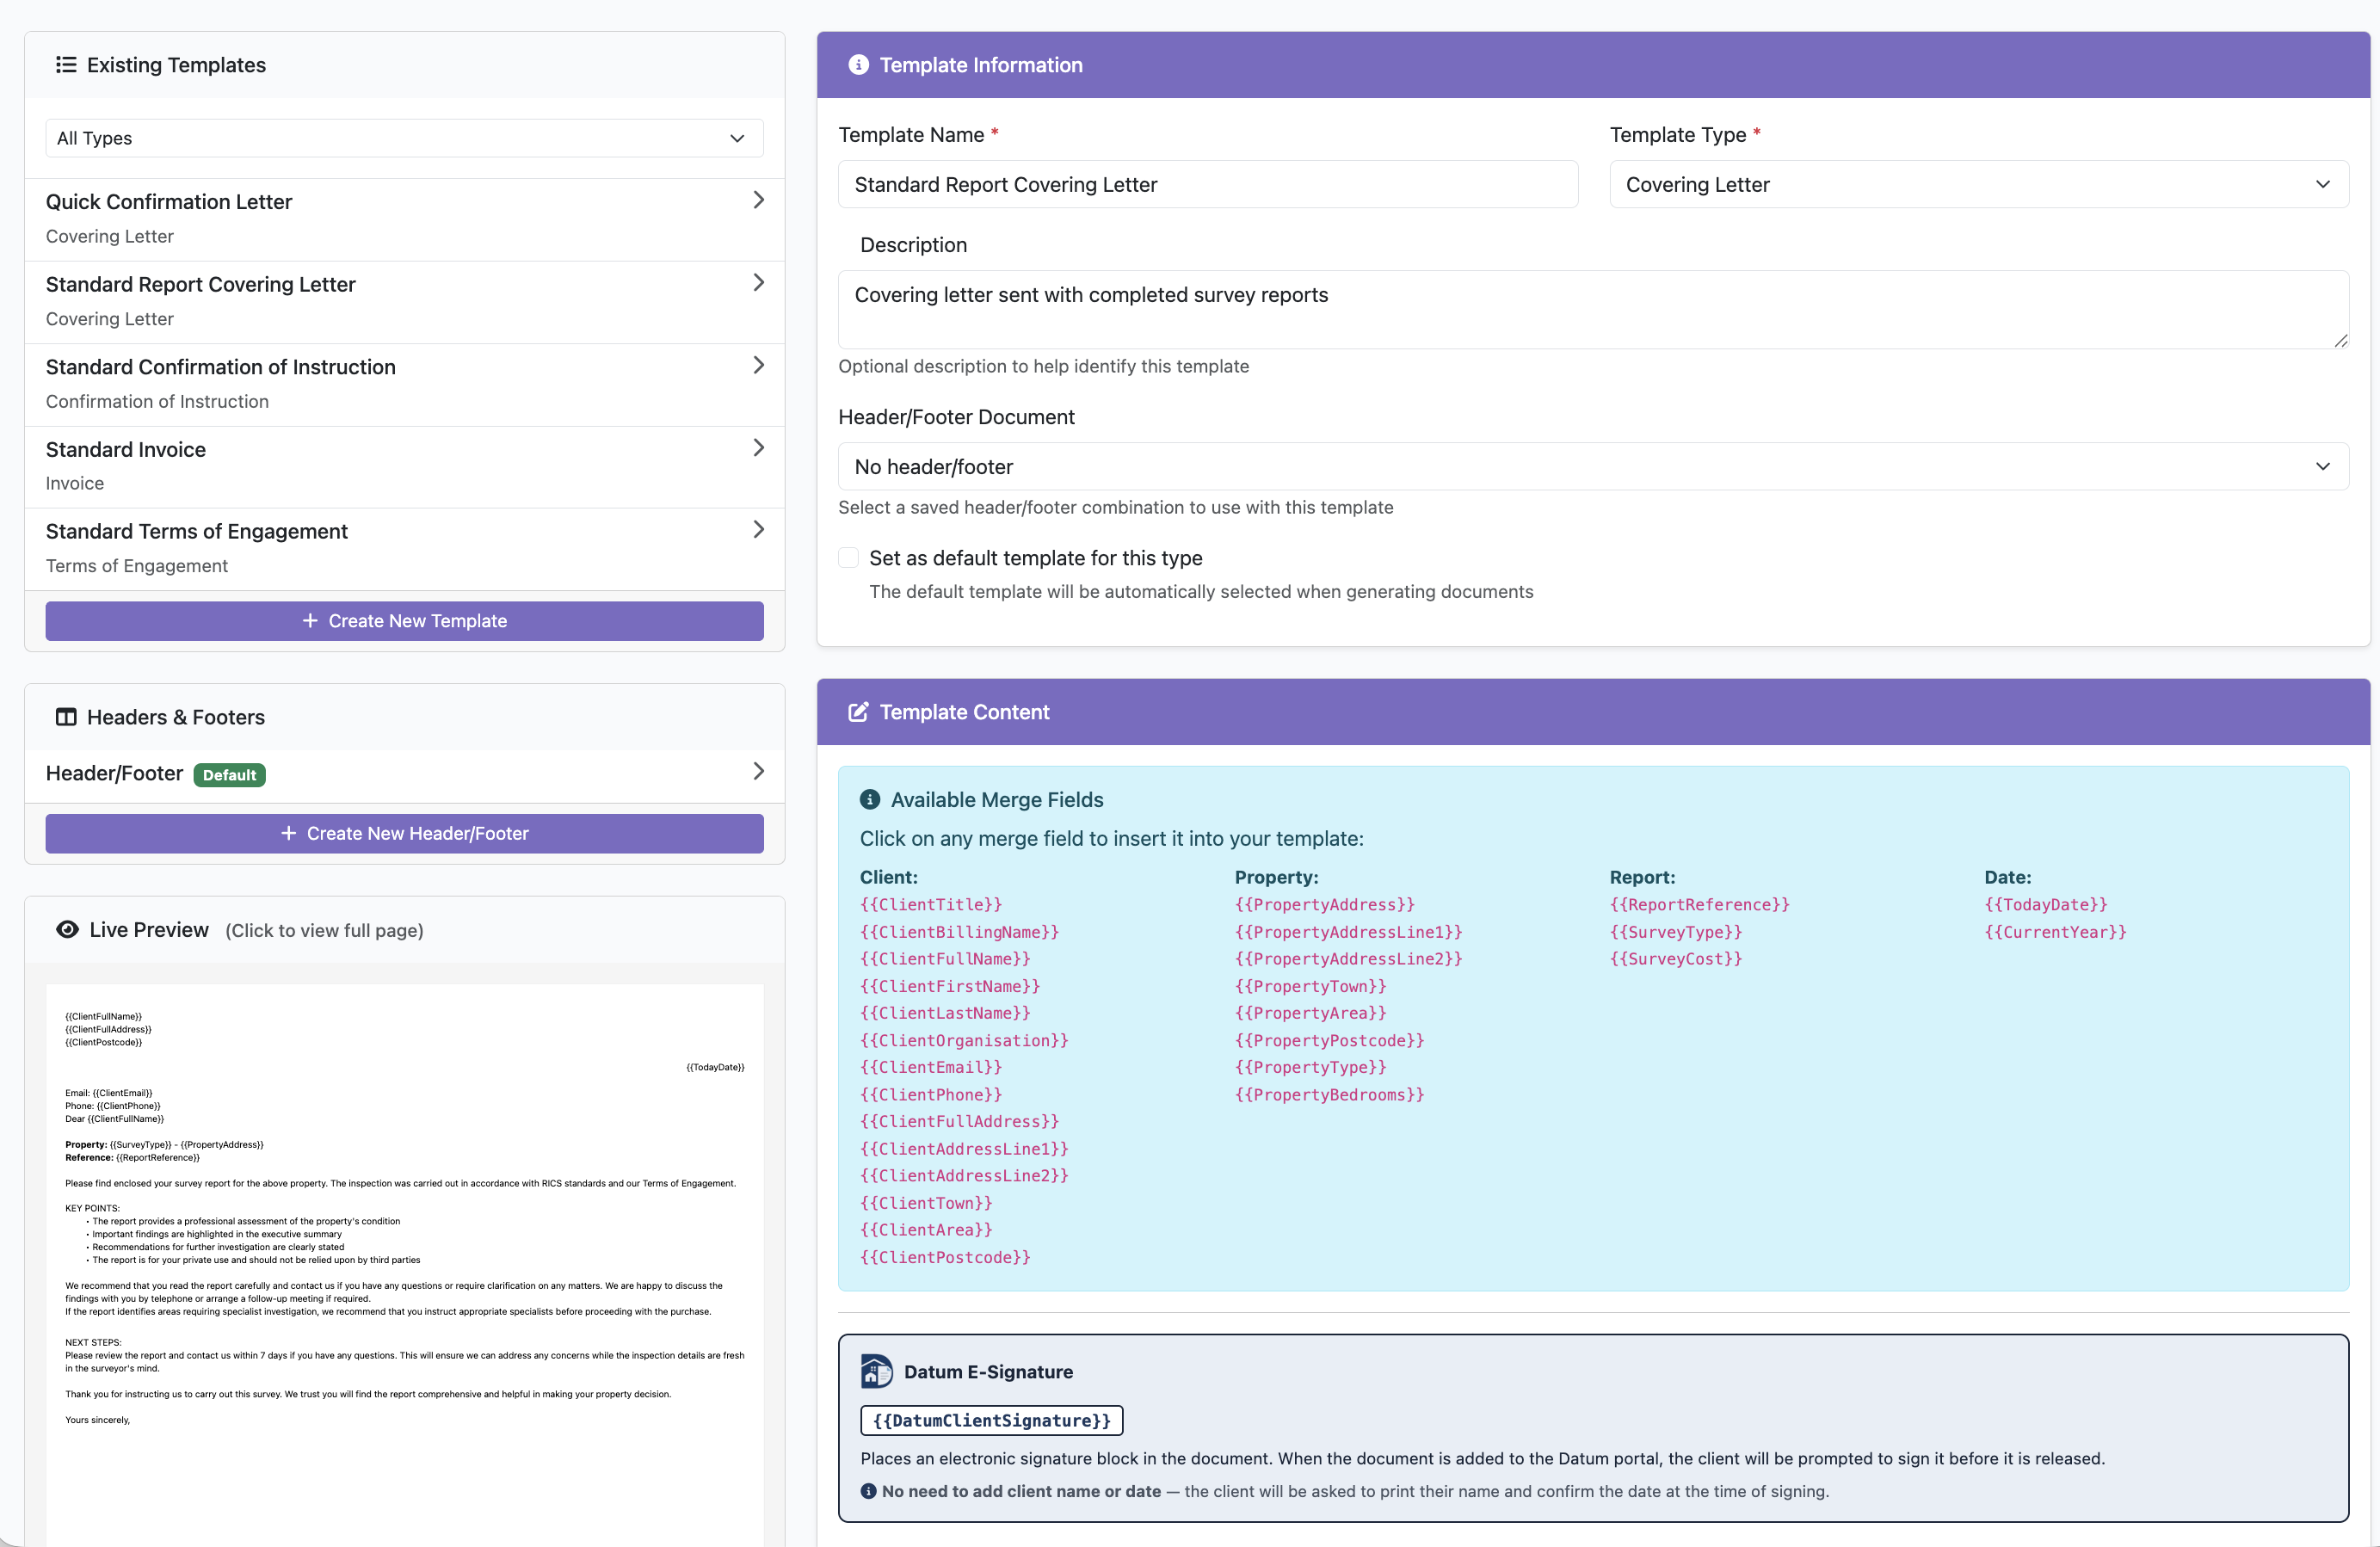Open Standard Report Covering Letter chevron arrow

coord(758,283)
